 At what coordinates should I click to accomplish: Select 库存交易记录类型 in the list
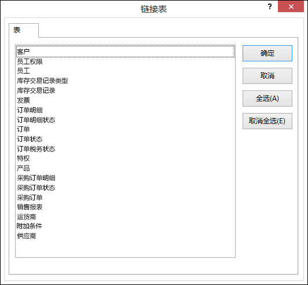click(125, 81)
